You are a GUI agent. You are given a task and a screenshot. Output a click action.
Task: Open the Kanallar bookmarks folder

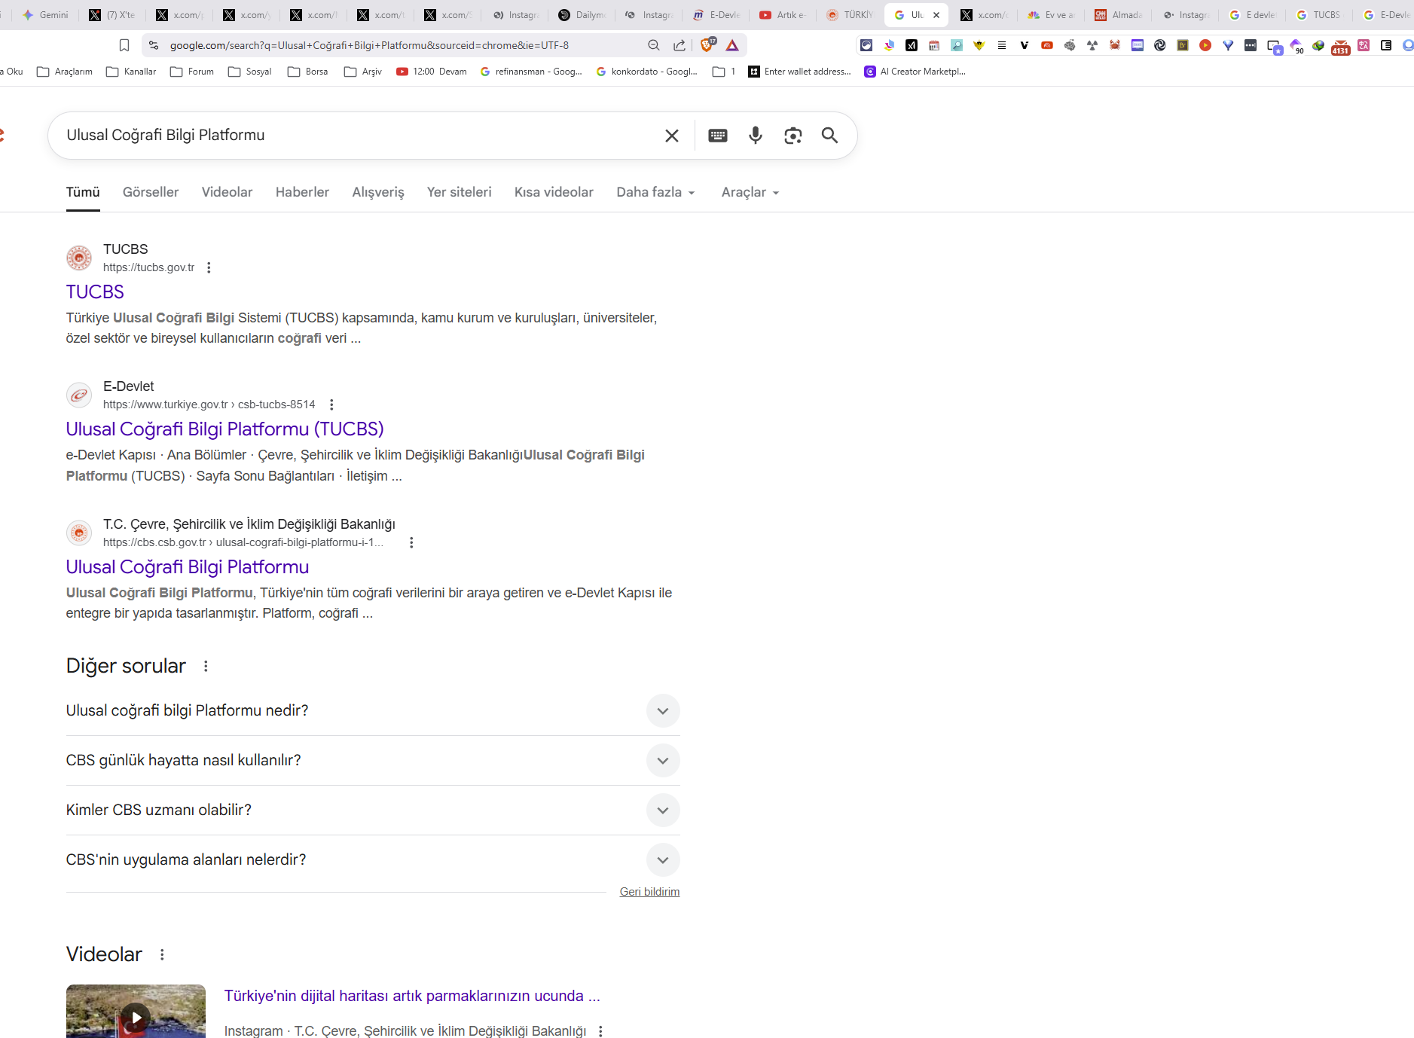(x=131, y=72)
